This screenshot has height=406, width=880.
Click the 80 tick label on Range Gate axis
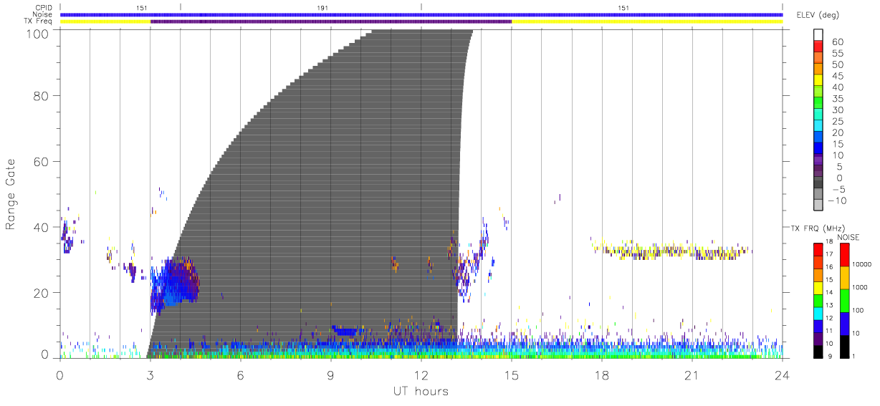(x=42, y=95)
